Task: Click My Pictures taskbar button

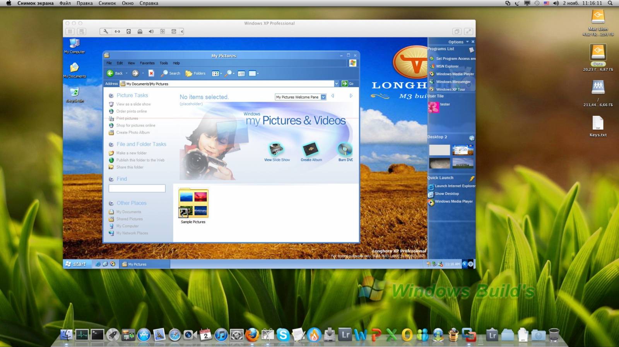Action: click(x=144, y=264)
